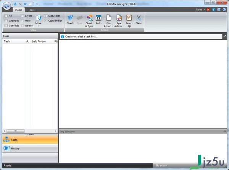Enable the Errors view checkbox
This screenshot has width=229, height=170.
pos(23,16)
